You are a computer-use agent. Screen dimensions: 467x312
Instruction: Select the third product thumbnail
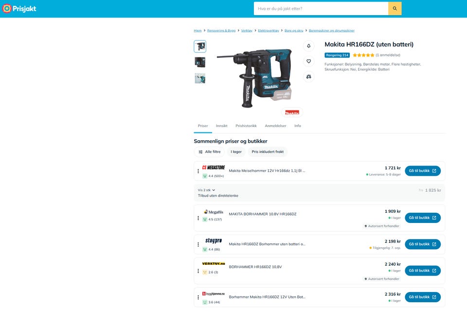point(200,78)
